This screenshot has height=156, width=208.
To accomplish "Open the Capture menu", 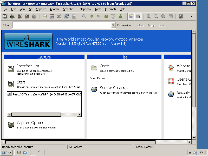I will coord(41,9).
